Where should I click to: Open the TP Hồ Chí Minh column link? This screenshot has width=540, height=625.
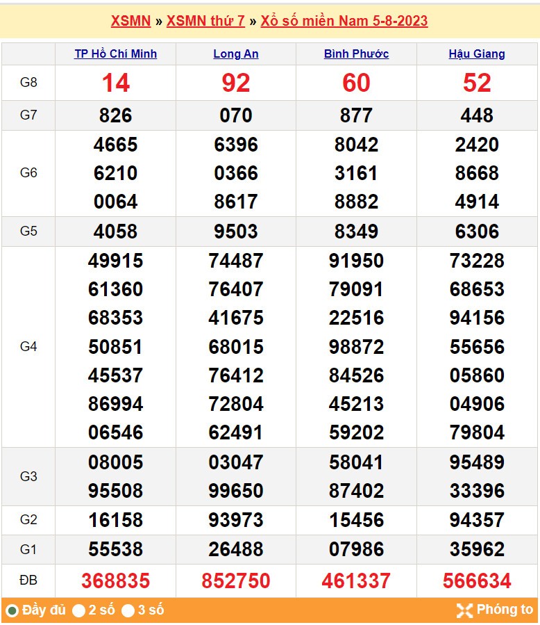[116, 54]
